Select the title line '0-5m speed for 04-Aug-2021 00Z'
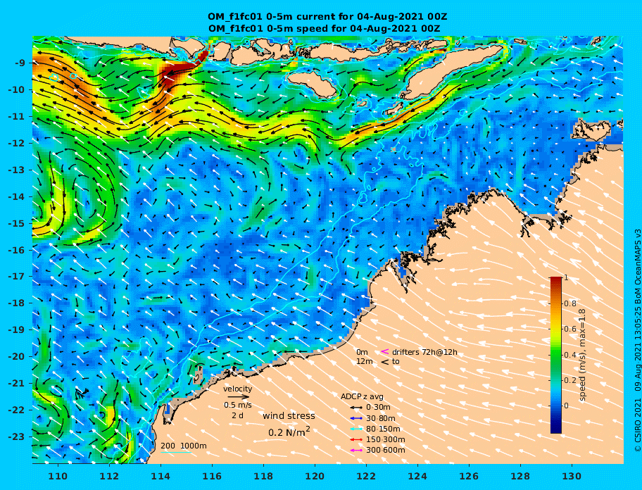Viewport: 642px width, 490px height. 325,29
